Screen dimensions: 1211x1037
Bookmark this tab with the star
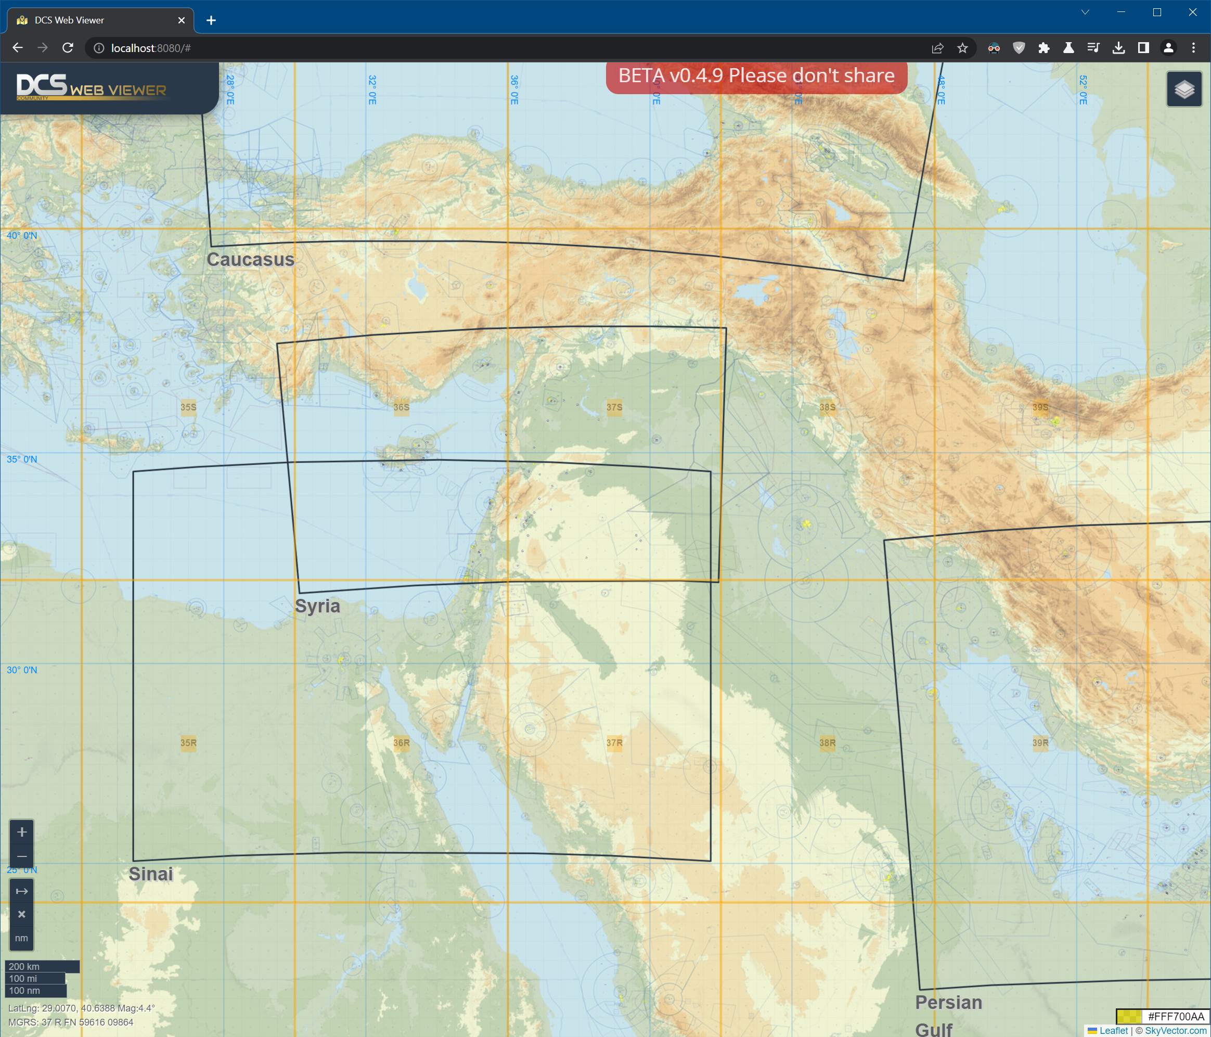tap(962, 48)
